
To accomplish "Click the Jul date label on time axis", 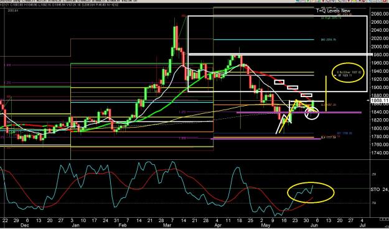I will pos(362,225).
